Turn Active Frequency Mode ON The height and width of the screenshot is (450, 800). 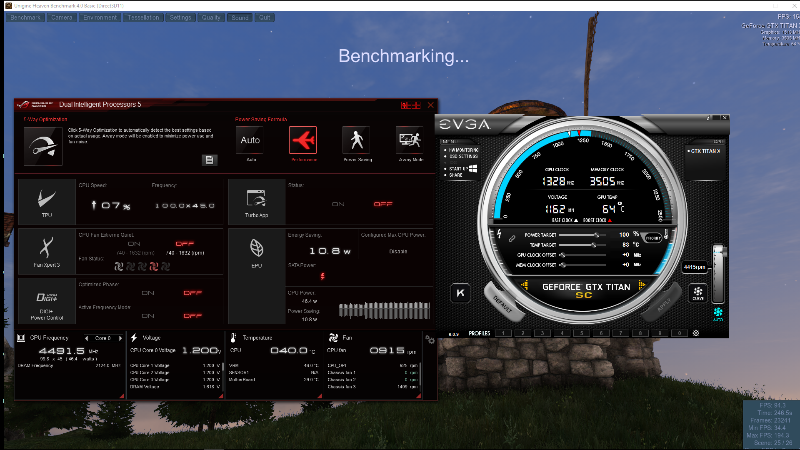click(148, 316)
